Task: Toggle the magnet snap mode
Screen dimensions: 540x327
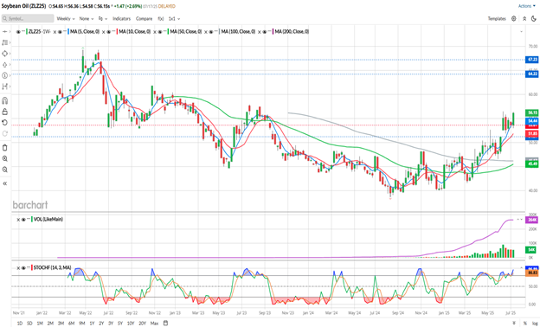Action: coord(5,100)
